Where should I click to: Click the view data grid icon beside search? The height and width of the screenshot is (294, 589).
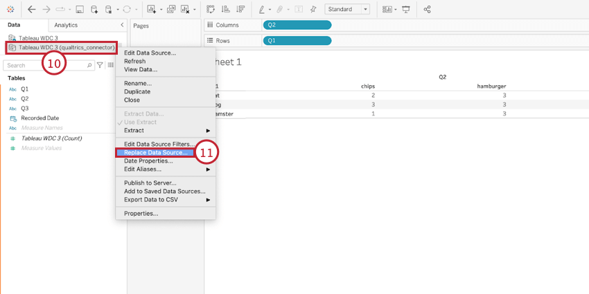point(111,65)
